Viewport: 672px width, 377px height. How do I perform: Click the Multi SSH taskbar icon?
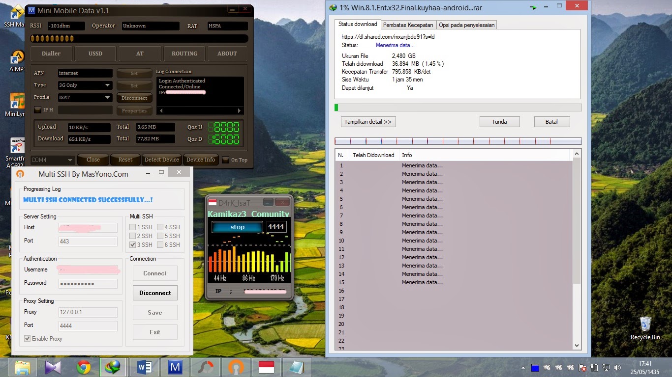click(236, 367)
